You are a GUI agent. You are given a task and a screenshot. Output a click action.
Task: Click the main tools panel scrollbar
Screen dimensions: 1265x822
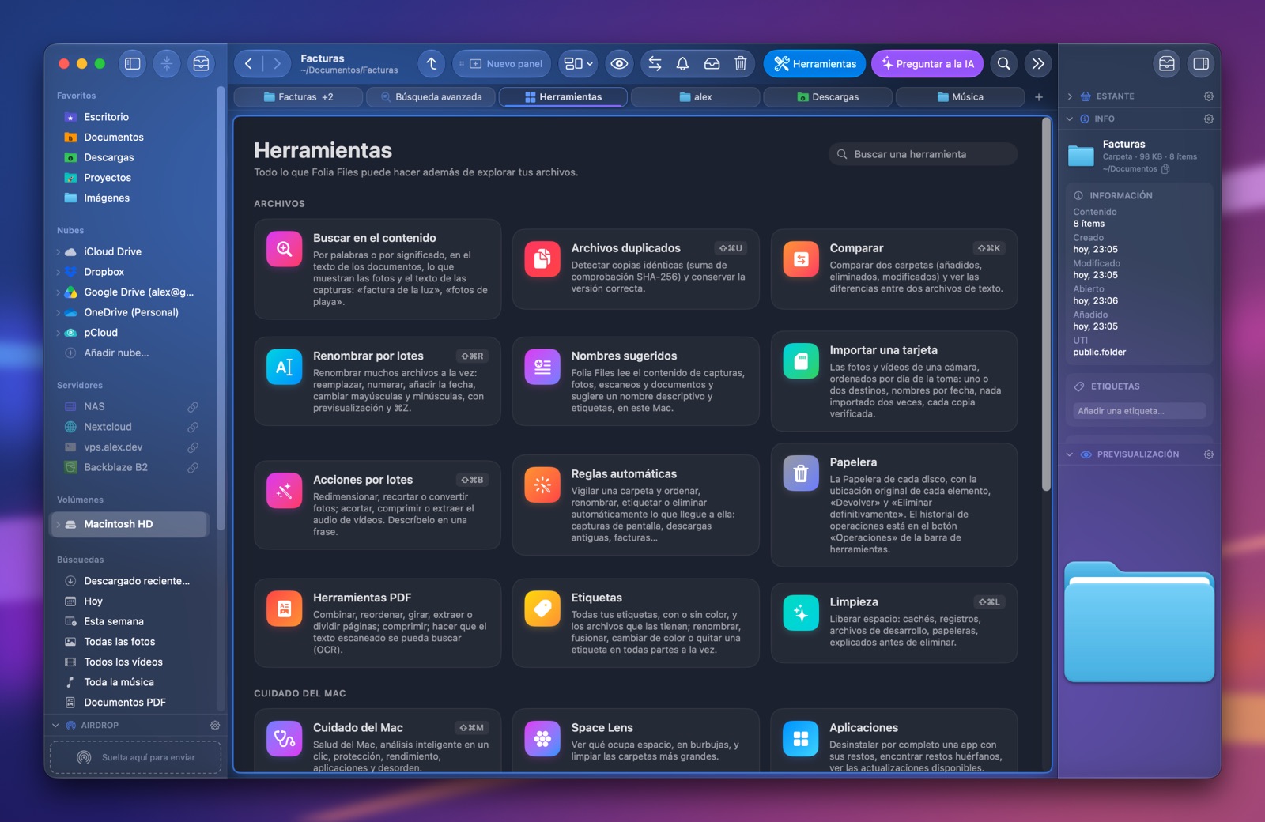[x=1047, y=304]
